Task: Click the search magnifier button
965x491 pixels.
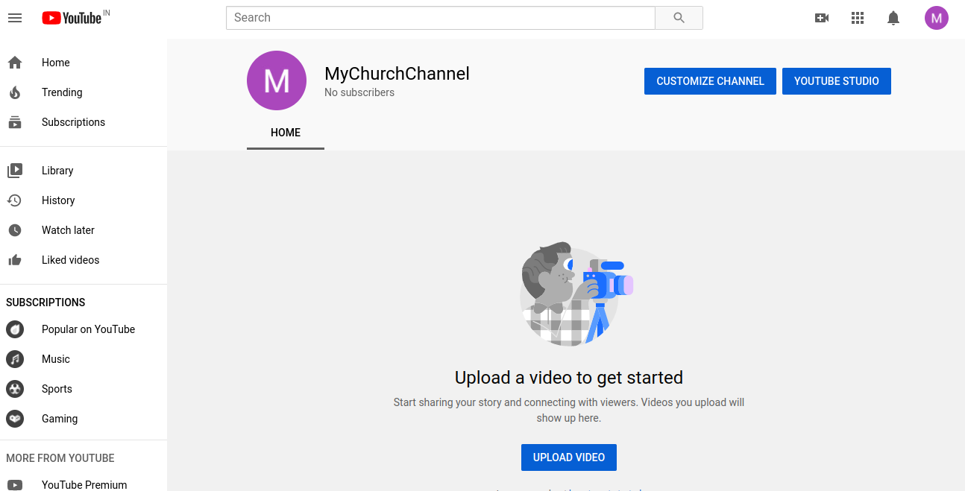Action: coord(679,18)
